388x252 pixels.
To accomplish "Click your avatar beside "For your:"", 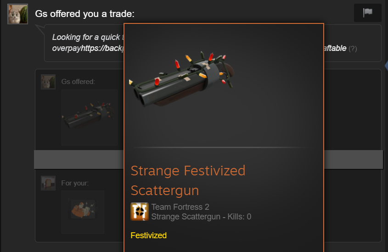I will (48, 183).
